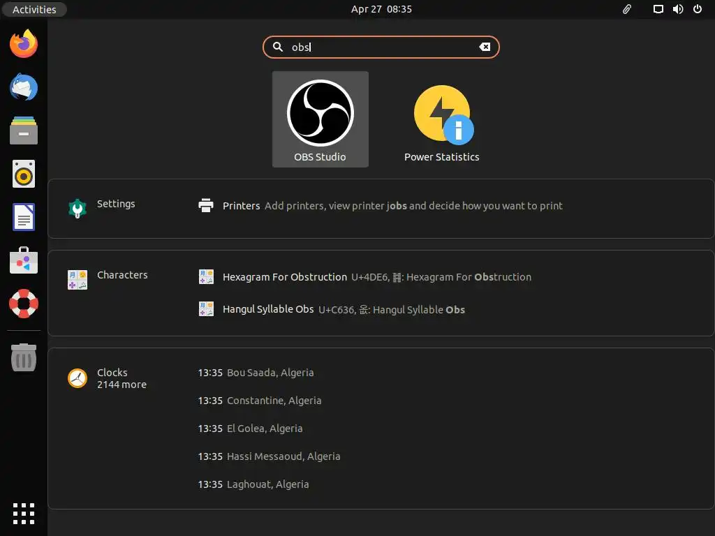Open Files manager from the dock
715x536 pixels.
coord(24,131)
